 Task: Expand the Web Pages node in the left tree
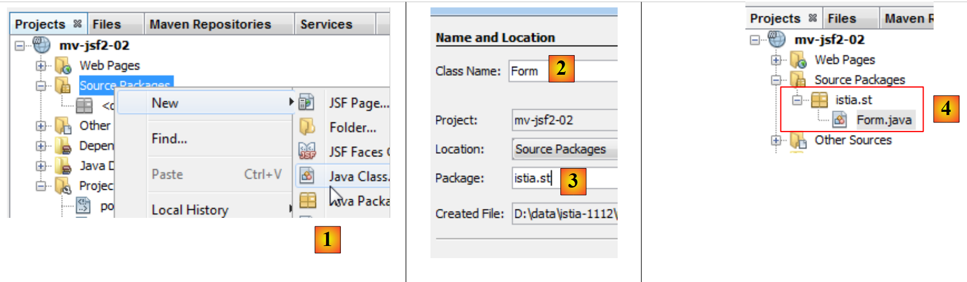pos(41,66)
